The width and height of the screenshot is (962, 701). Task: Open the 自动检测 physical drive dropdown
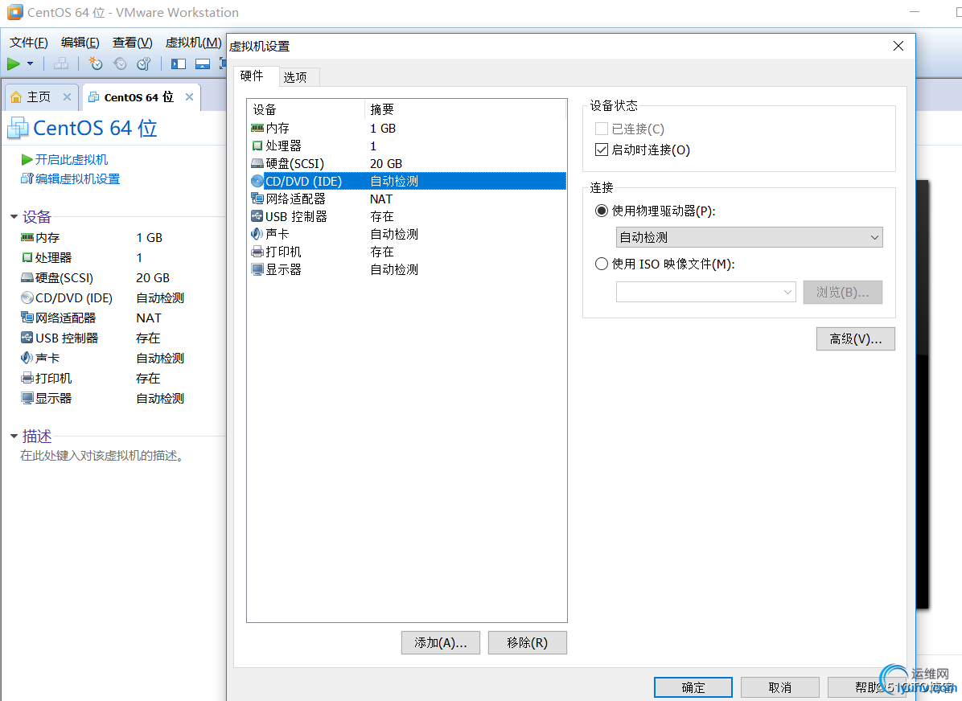pyautogui.click(x=749, y=237)
